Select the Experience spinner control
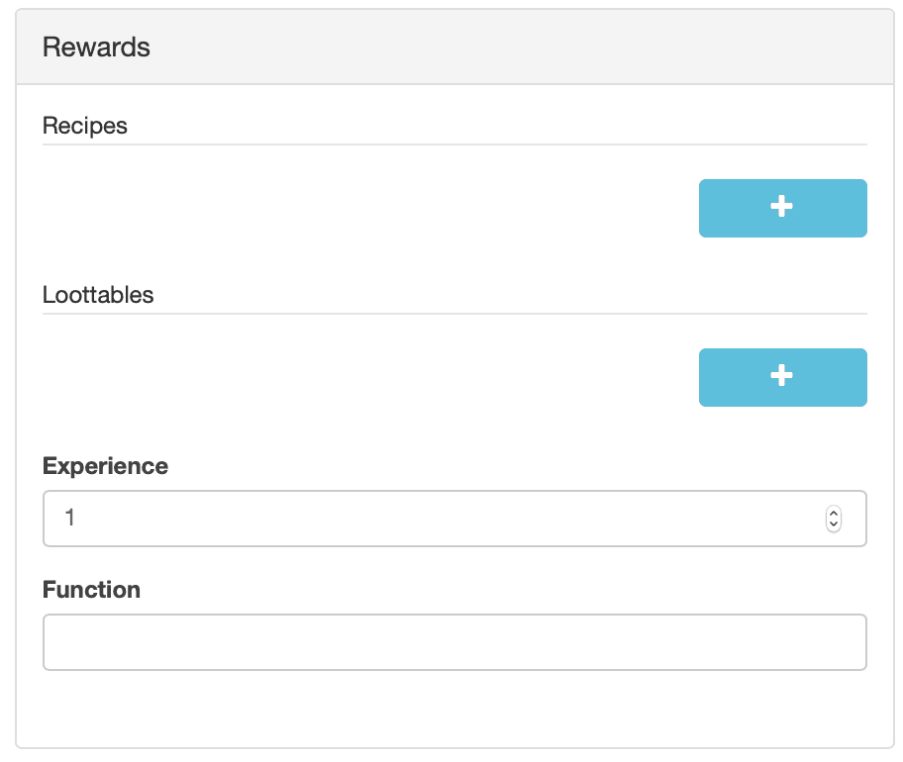Image resolution: width=903 pixels, height=762 pixels. point(834,519)
